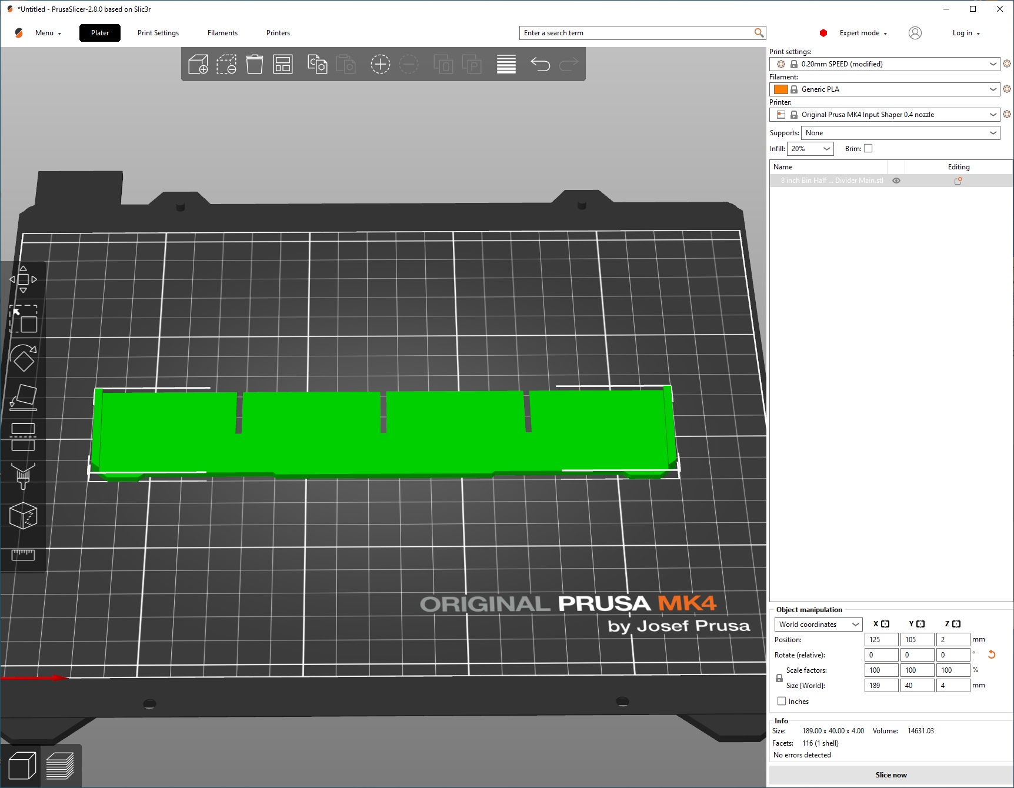Activate the Cut tool

(x=24, y=437)
